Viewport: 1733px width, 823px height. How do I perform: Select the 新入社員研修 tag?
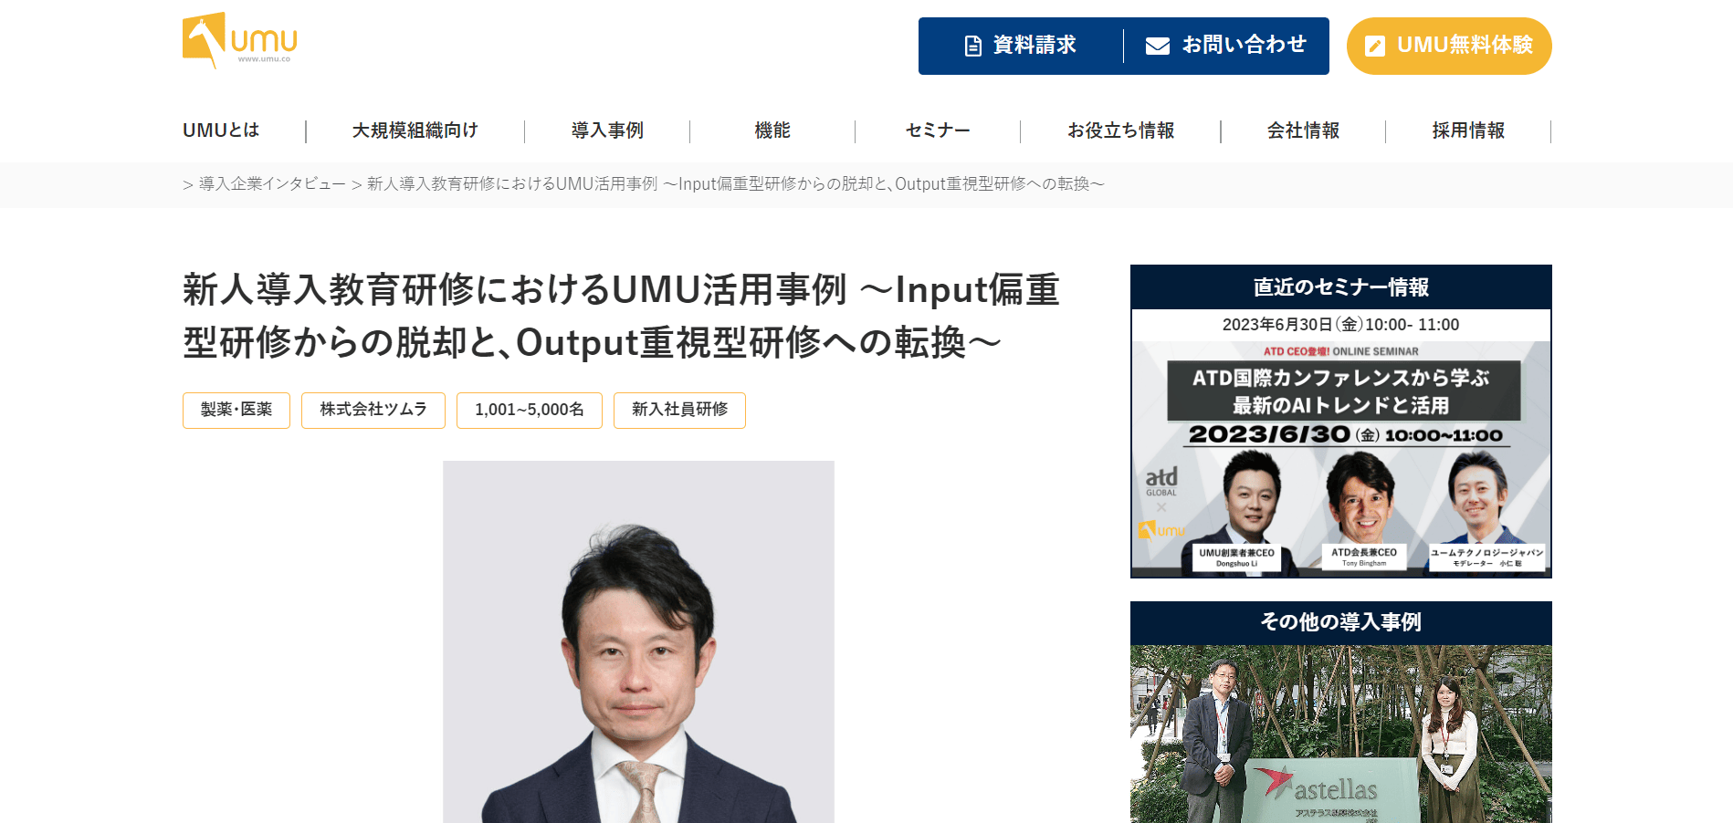click(679, 410)
